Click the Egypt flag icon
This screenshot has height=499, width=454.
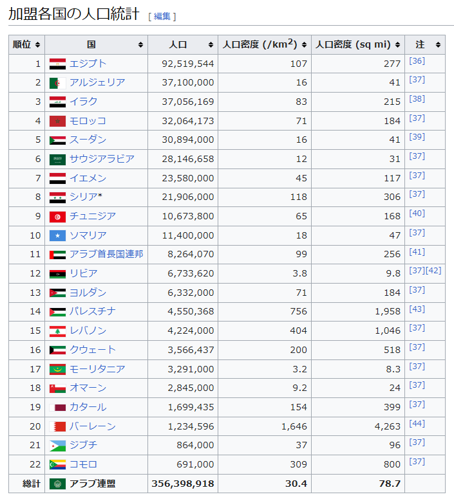[57, 64]
